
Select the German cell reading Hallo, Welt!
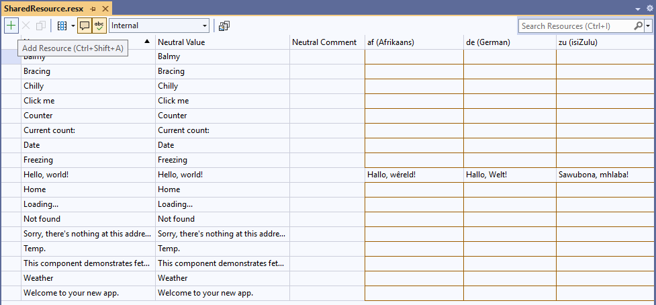pos(509,175)
